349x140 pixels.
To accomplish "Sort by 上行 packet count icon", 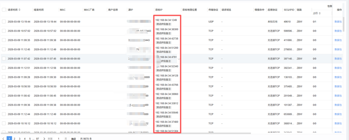I will [x=320, y=13].
